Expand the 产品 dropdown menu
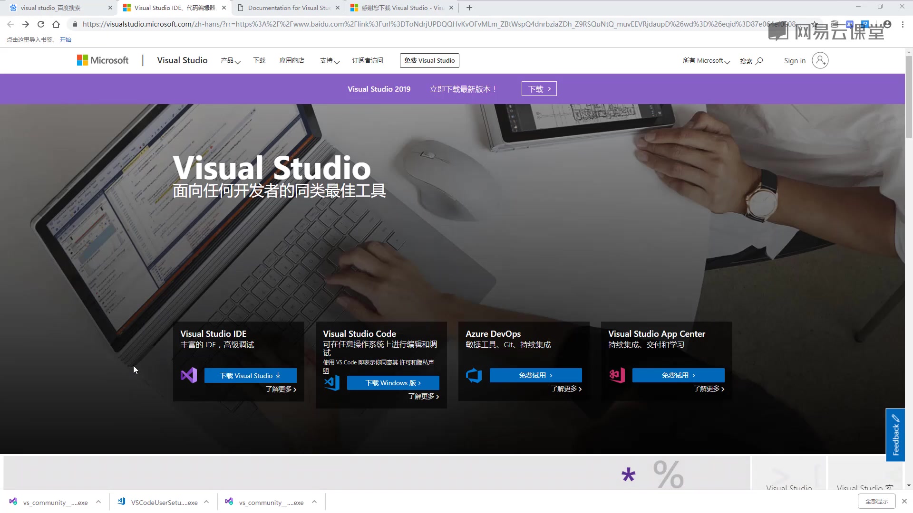The image size is (913, 513). 231,61
